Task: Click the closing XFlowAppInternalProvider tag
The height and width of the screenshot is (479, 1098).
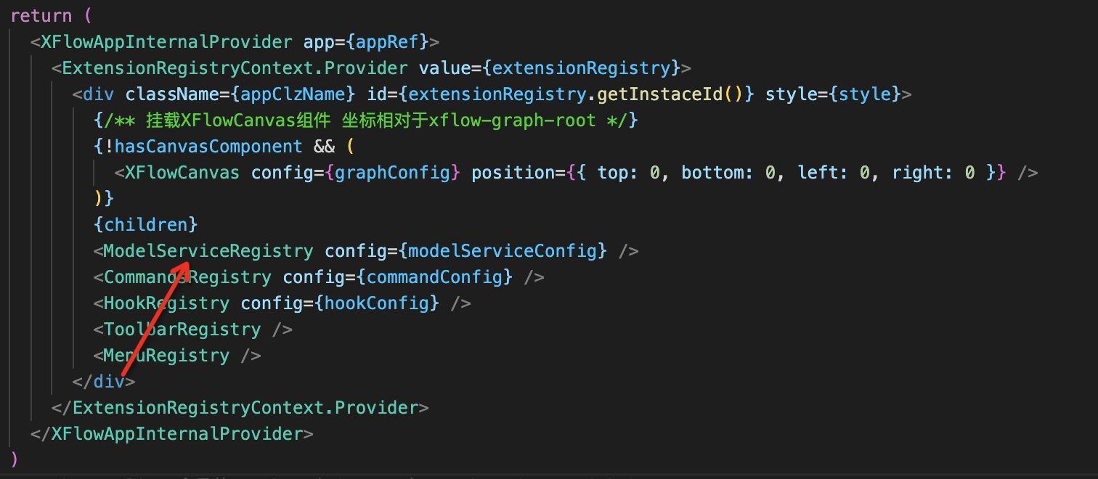Action: point(172,433)
